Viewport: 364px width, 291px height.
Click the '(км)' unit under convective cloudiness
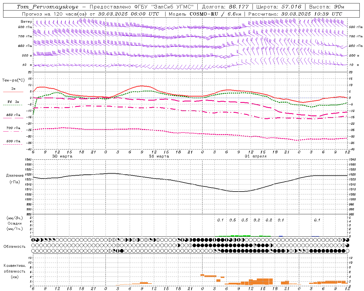coord(15,277)
